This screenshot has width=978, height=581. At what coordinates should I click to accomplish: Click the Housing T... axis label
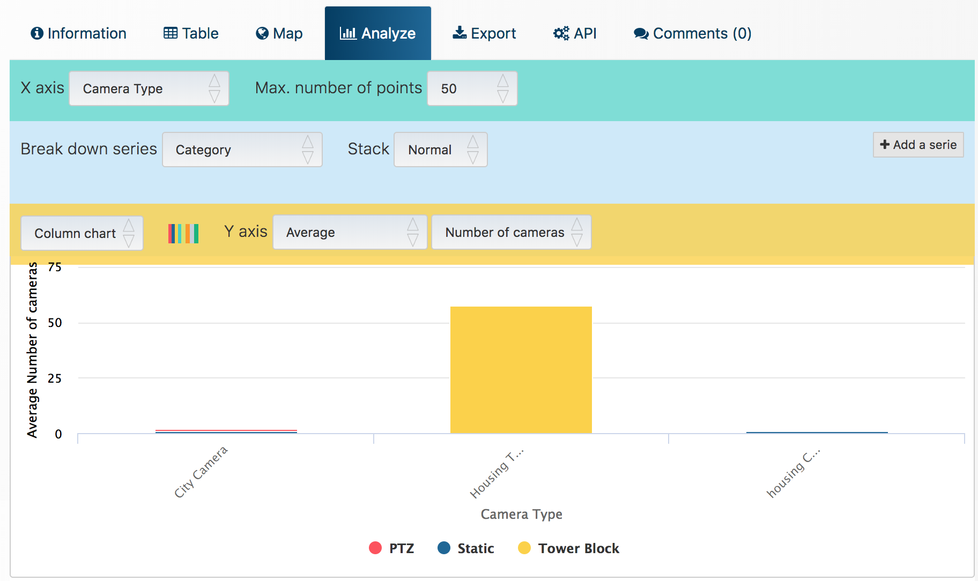click(x=497, y=474)
